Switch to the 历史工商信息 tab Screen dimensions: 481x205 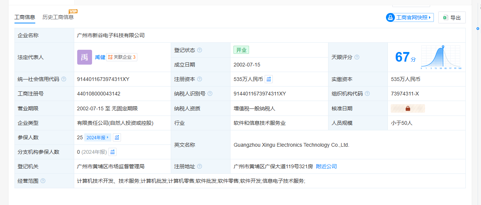[58, 17]
